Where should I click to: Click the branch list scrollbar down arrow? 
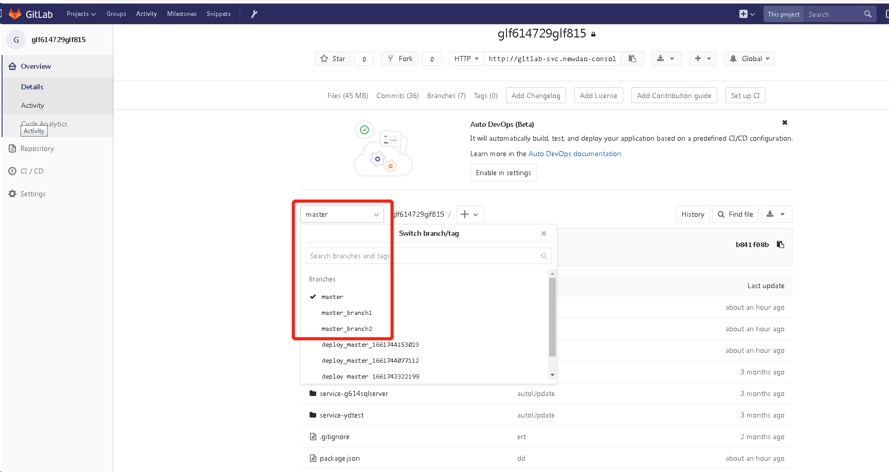[553, 375]
